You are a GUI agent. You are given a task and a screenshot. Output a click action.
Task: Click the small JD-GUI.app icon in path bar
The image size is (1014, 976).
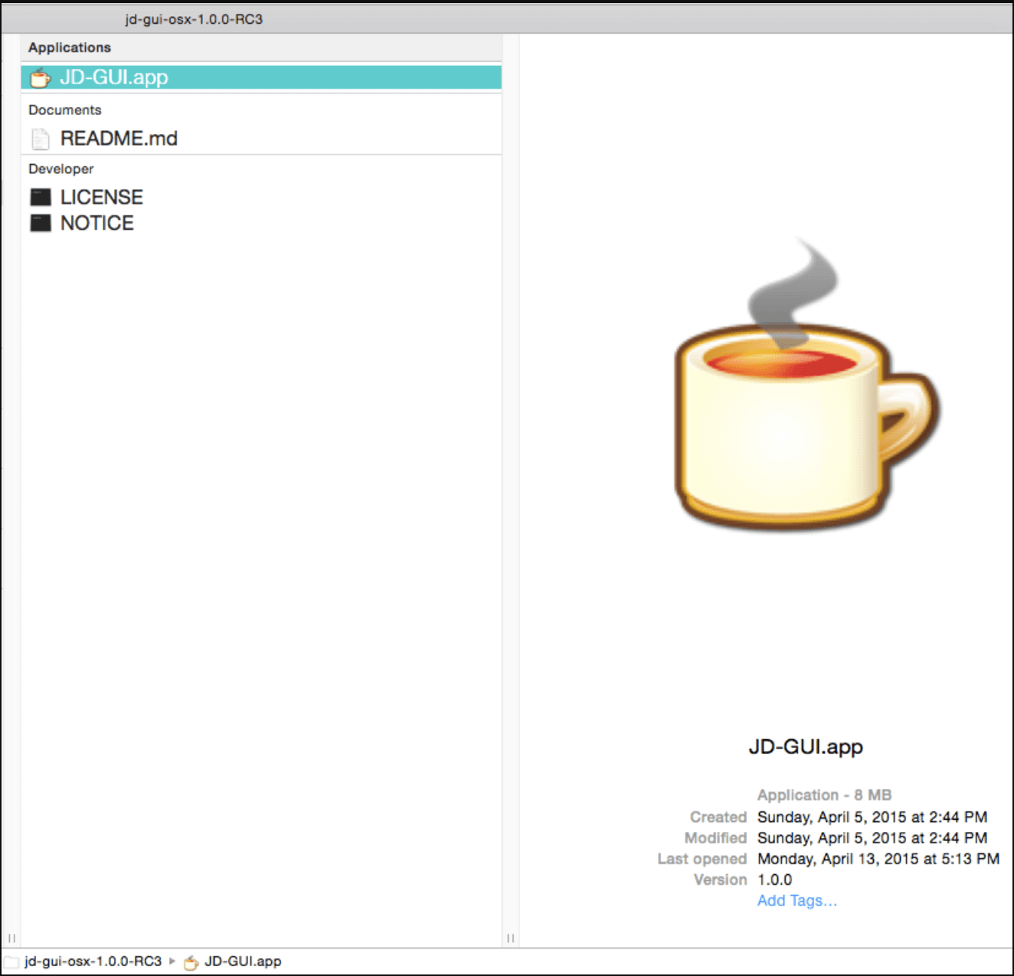191,962
